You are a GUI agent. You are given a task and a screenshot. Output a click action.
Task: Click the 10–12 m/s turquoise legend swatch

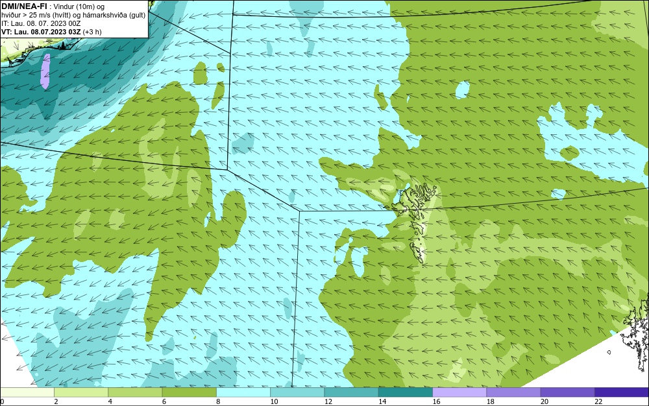coord(297,392)
